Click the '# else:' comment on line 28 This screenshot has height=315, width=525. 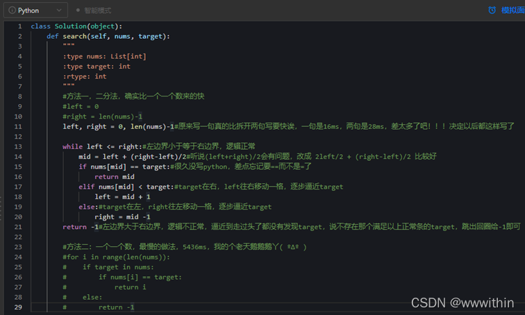[83, 297]
